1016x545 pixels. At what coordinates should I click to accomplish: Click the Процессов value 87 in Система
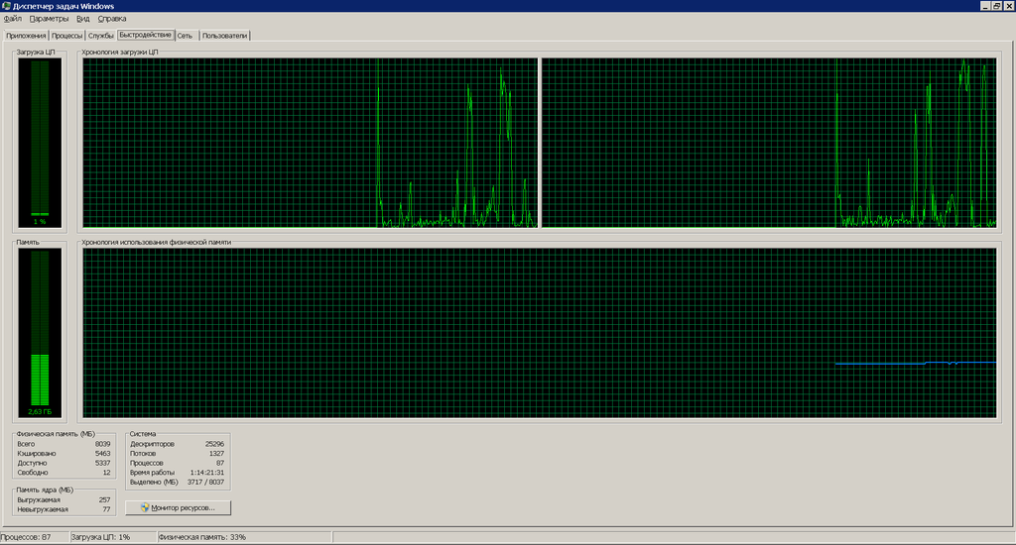[x=220, y=464]
